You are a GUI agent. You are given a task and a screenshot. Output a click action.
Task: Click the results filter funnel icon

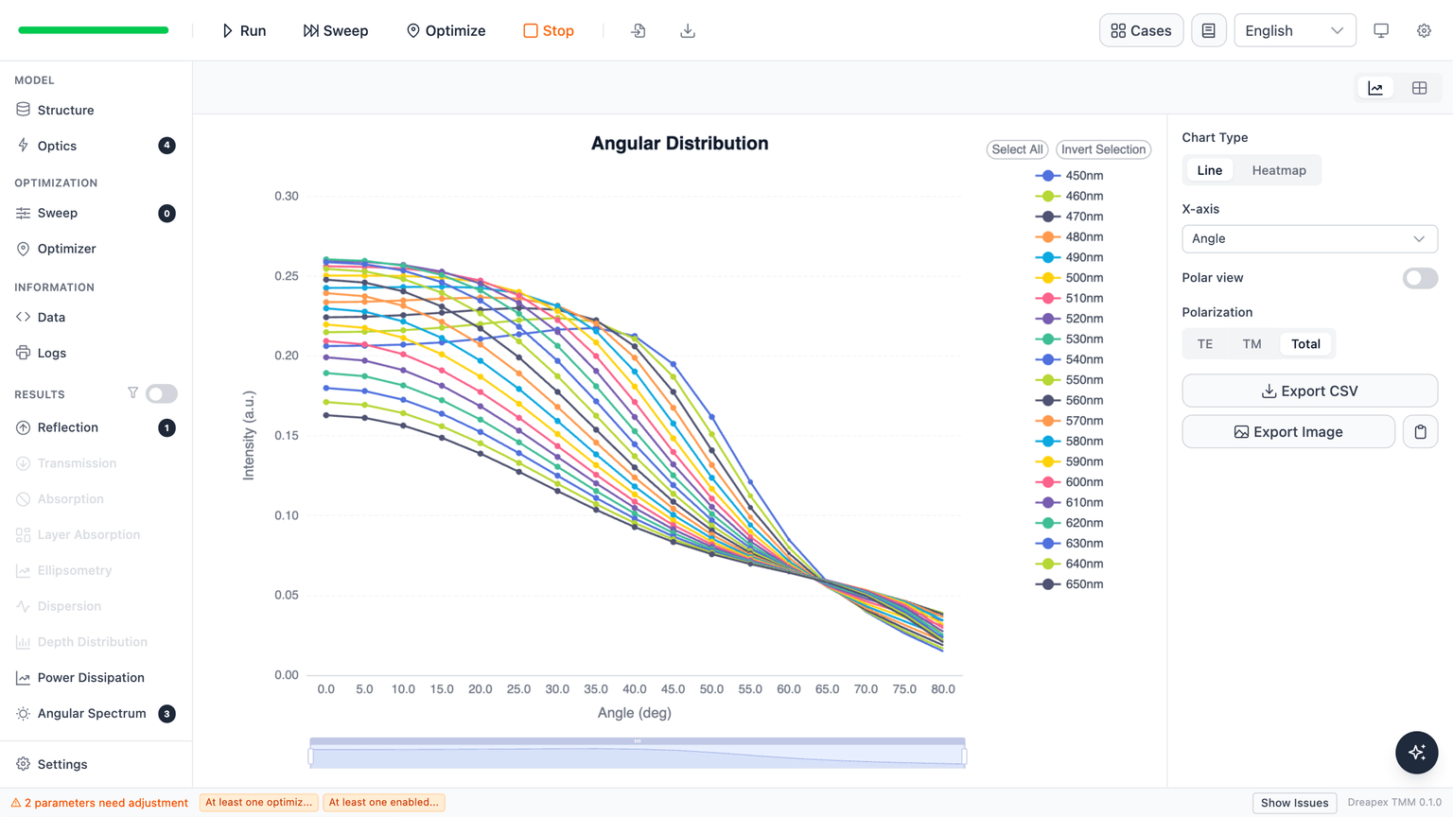tap(132, 393)
